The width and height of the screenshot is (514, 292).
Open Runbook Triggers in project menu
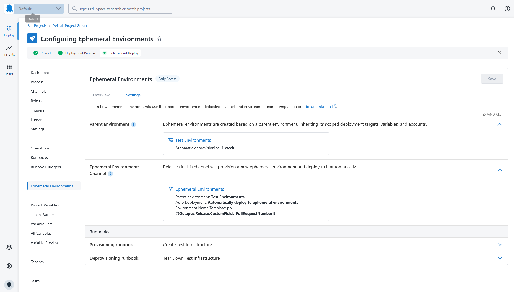[x=46, y=167]
